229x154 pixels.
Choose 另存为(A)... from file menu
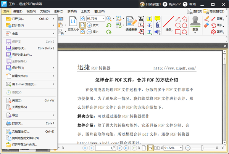click(29, 48)
